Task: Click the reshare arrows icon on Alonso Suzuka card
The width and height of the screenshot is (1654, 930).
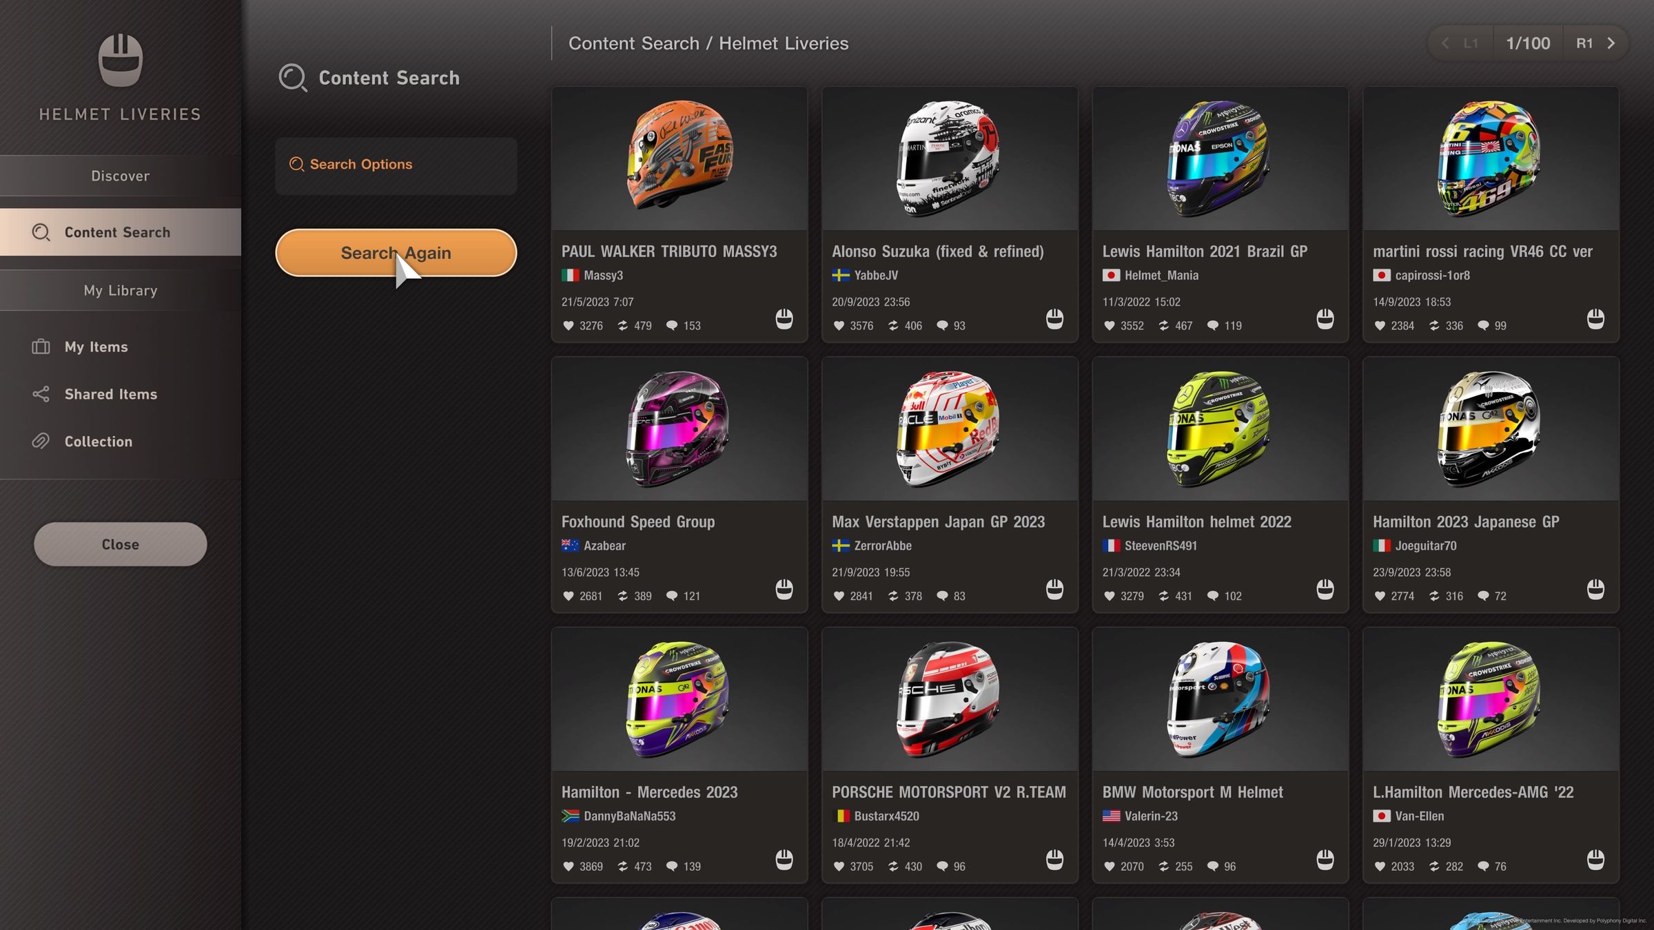Action: [x=893, y=326]
